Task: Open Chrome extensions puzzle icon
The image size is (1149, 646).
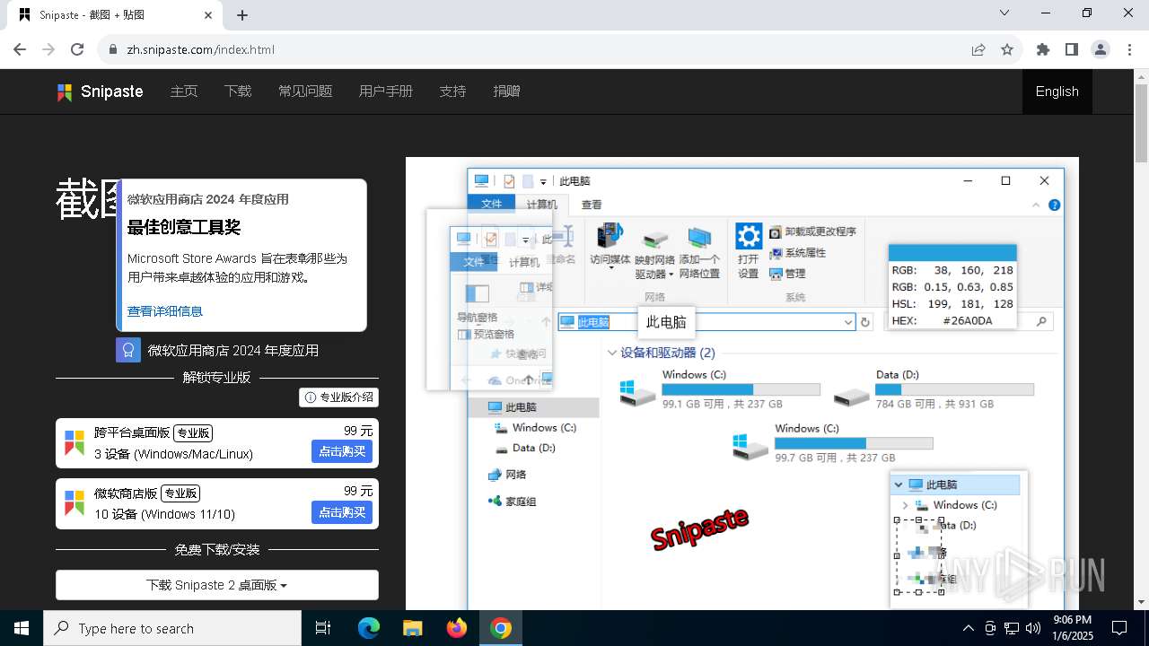Action: [x=1043, y=49]
